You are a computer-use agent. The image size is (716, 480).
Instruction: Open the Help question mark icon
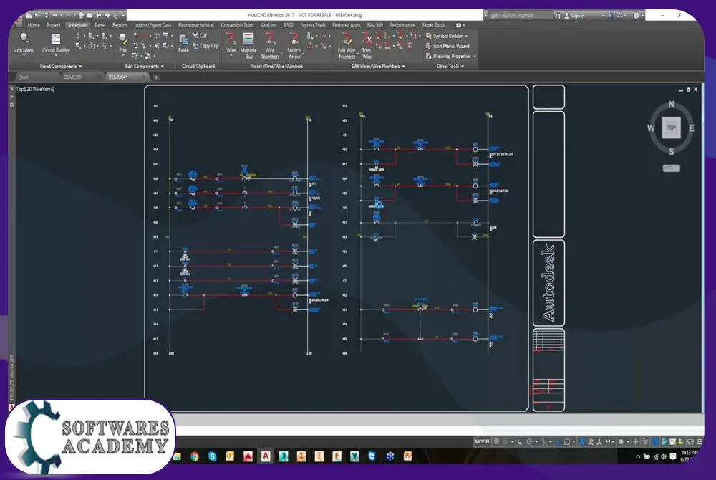point(636,16)
